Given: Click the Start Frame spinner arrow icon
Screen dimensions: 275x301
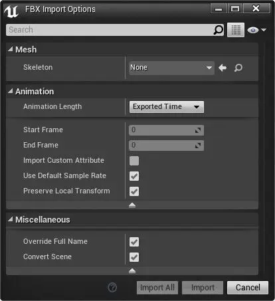Looking at the screenshot, I should [x=198, y=130].
